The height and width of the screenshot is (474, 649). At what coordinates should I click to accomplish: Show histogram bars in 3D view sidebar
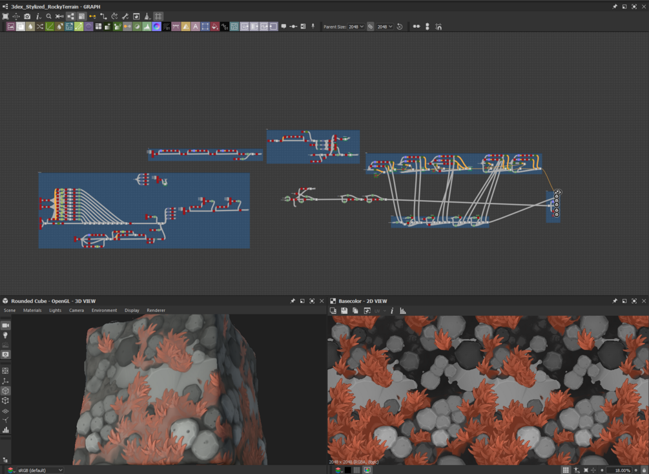pyautogui.click(x=5, y=430)
